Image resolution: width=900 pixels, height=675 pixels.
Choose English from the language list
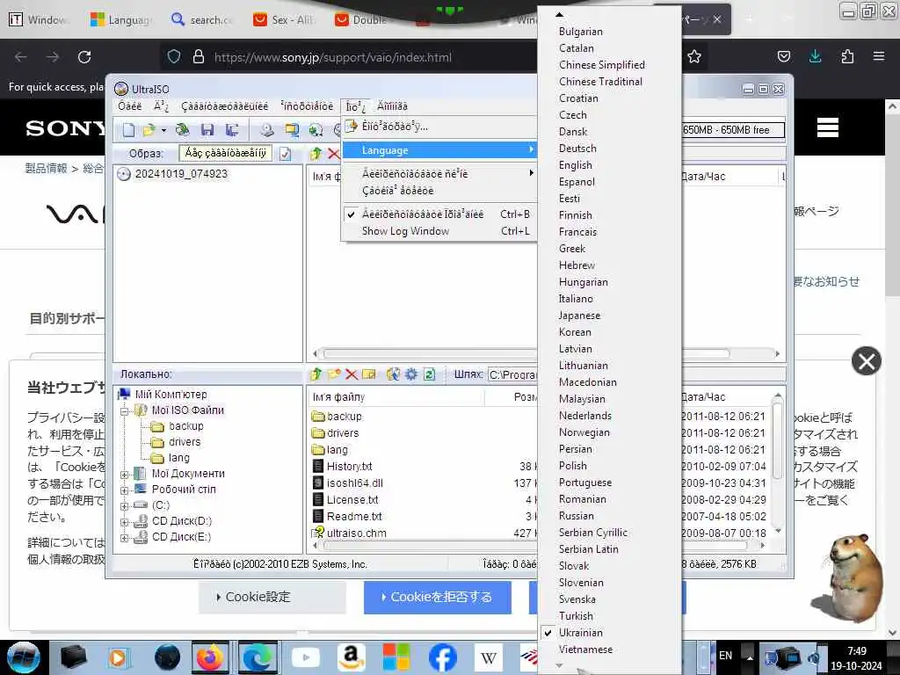pos(575,164)
